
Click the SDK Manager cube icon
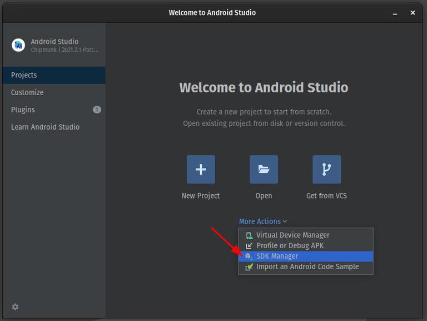pyautogui.click(x=249, y=256)
